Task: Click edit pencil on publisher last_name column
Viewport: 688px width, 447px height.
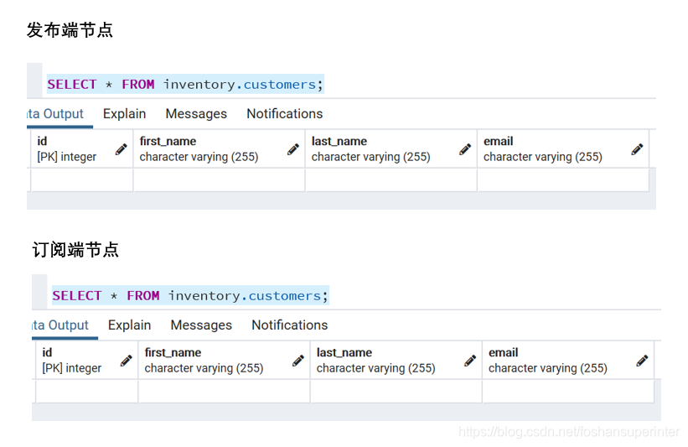Action: click(x=465, y=149)
